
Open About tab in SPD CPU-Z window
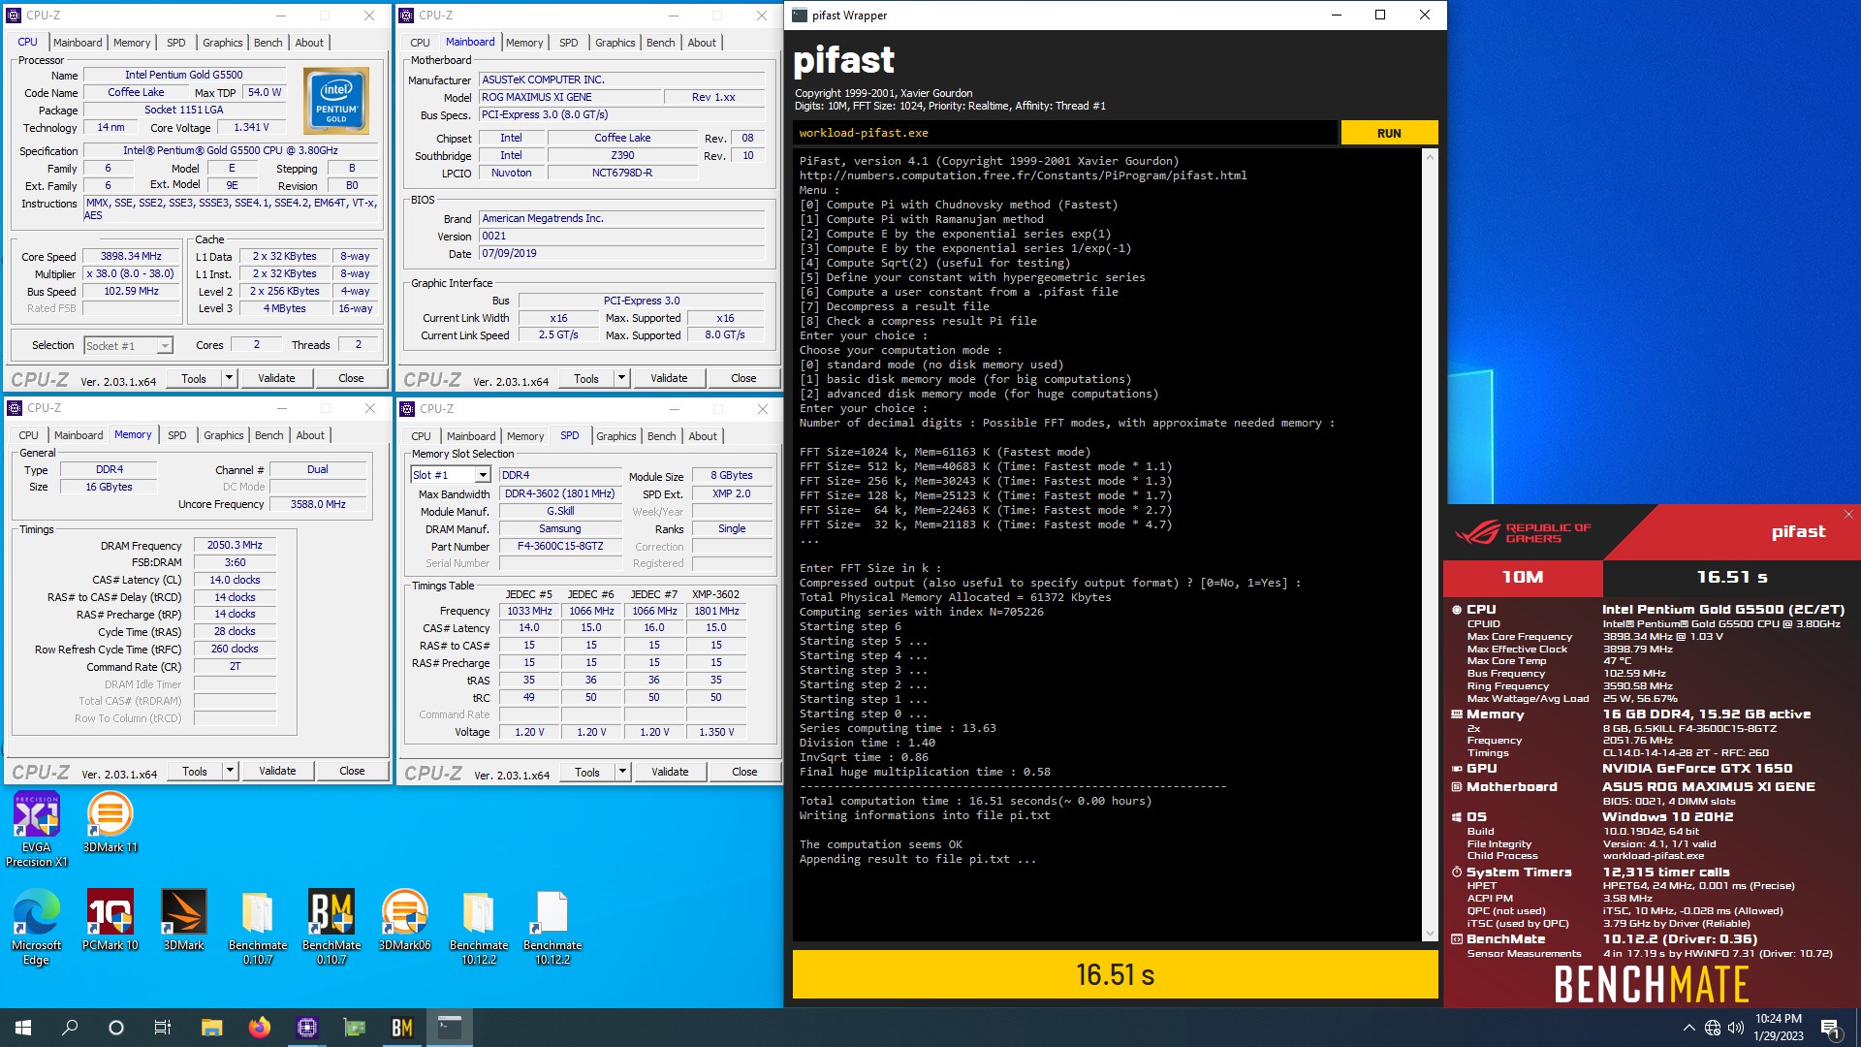703,436
